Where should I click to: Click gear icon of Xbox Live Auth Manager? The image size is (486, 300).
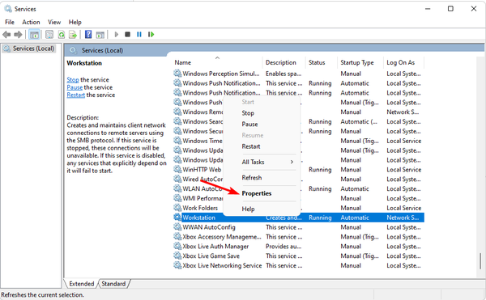[177, 246]
